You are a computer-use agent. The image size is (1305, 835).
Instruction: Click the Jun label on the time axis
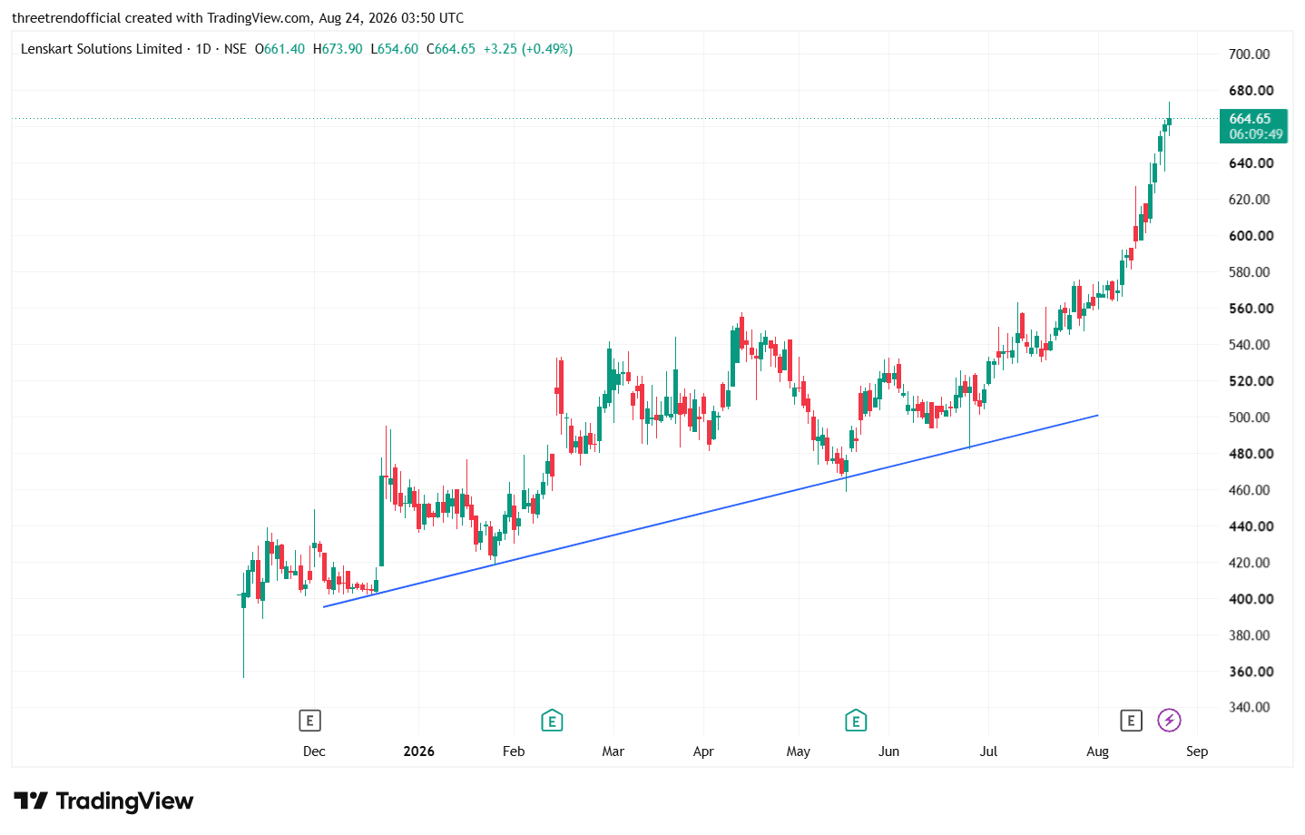[889, 751]
